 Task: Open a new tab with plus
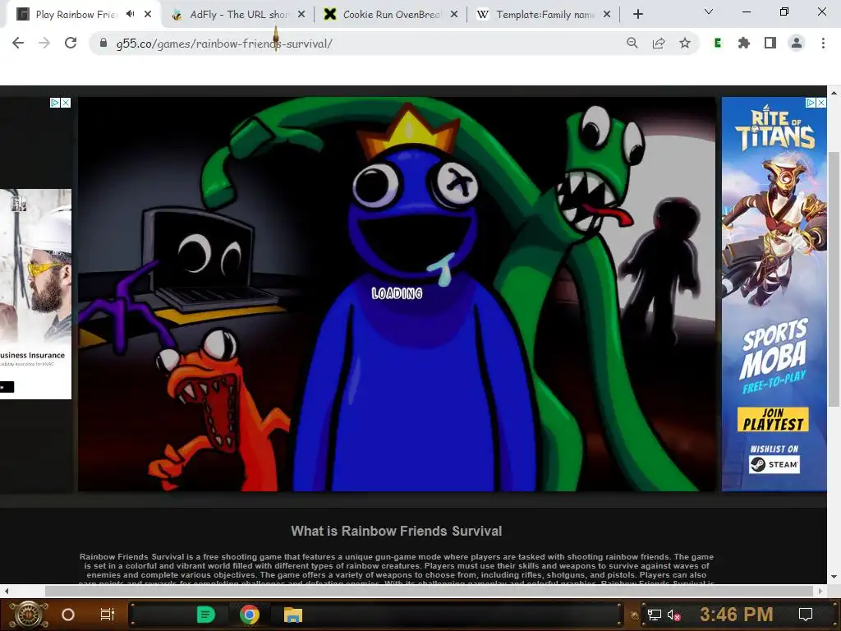tap(637, 15)
